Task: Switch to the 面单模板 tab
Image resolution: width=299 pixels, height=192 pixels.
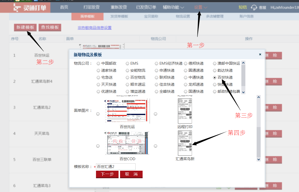Action: tap(87, 16)
